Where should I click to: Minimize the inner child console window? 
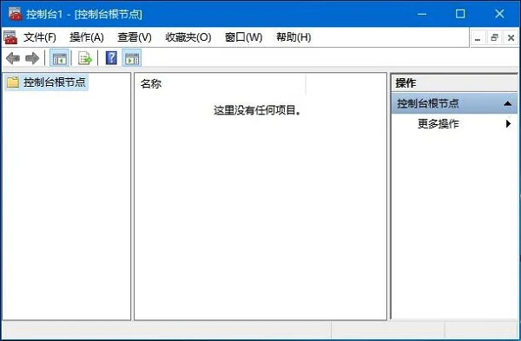pyautogui.click(x=478, y=38)
